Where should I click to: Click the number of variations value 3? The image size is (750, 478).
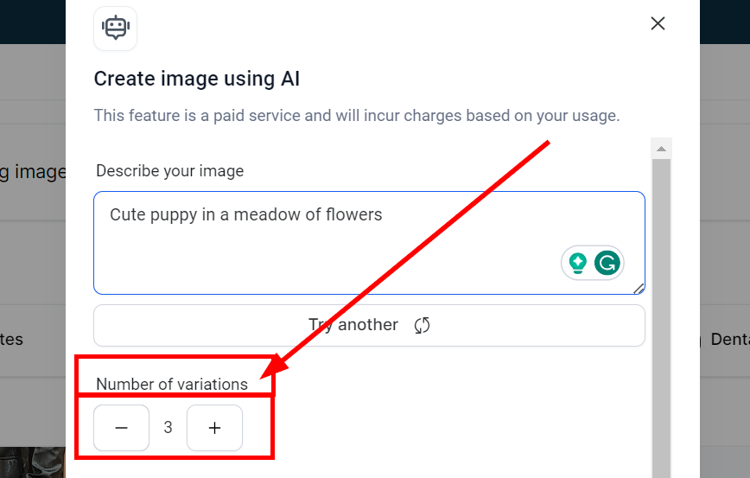(168, 428)
